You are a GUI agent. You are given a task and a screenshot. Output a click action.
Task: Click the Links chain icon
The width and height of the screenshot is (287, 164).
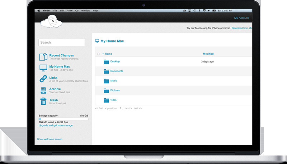(x=43, y=79)
